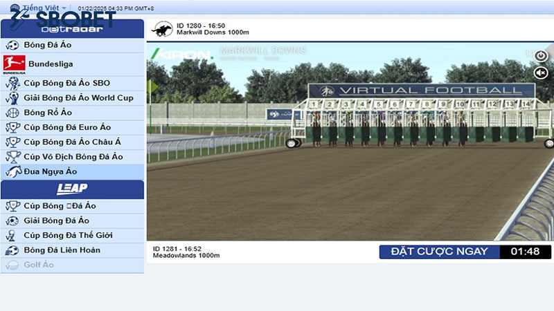Select the greyed Golf Ảo item
Screen dimensions: 554x311
73,265
